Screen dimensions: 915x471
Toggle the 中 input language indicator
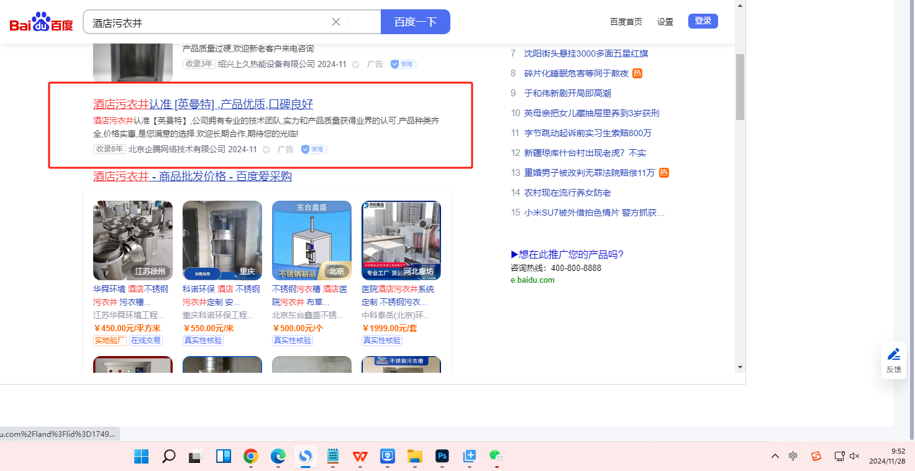[793, 456]
